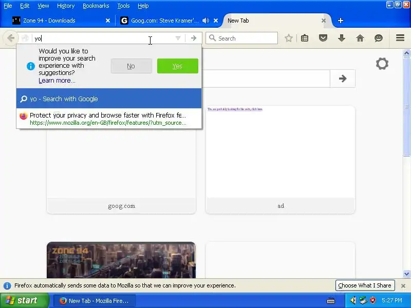Open the Hello chat smiley icon

click(x=379, y=38)
